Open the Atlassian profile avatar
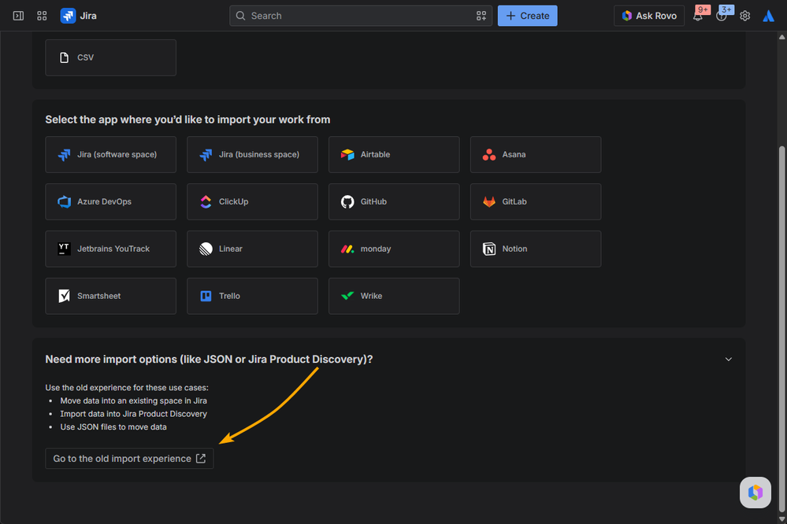 coord(768,16)
